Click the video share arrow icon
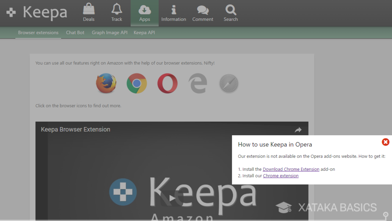The width and height of the screenshot is (392, 221). point(298,130)
